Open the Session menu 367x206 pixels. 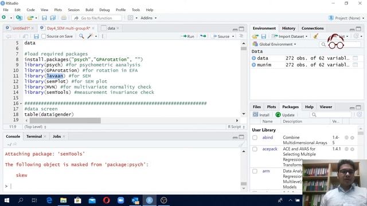click(x=73, y=10)
